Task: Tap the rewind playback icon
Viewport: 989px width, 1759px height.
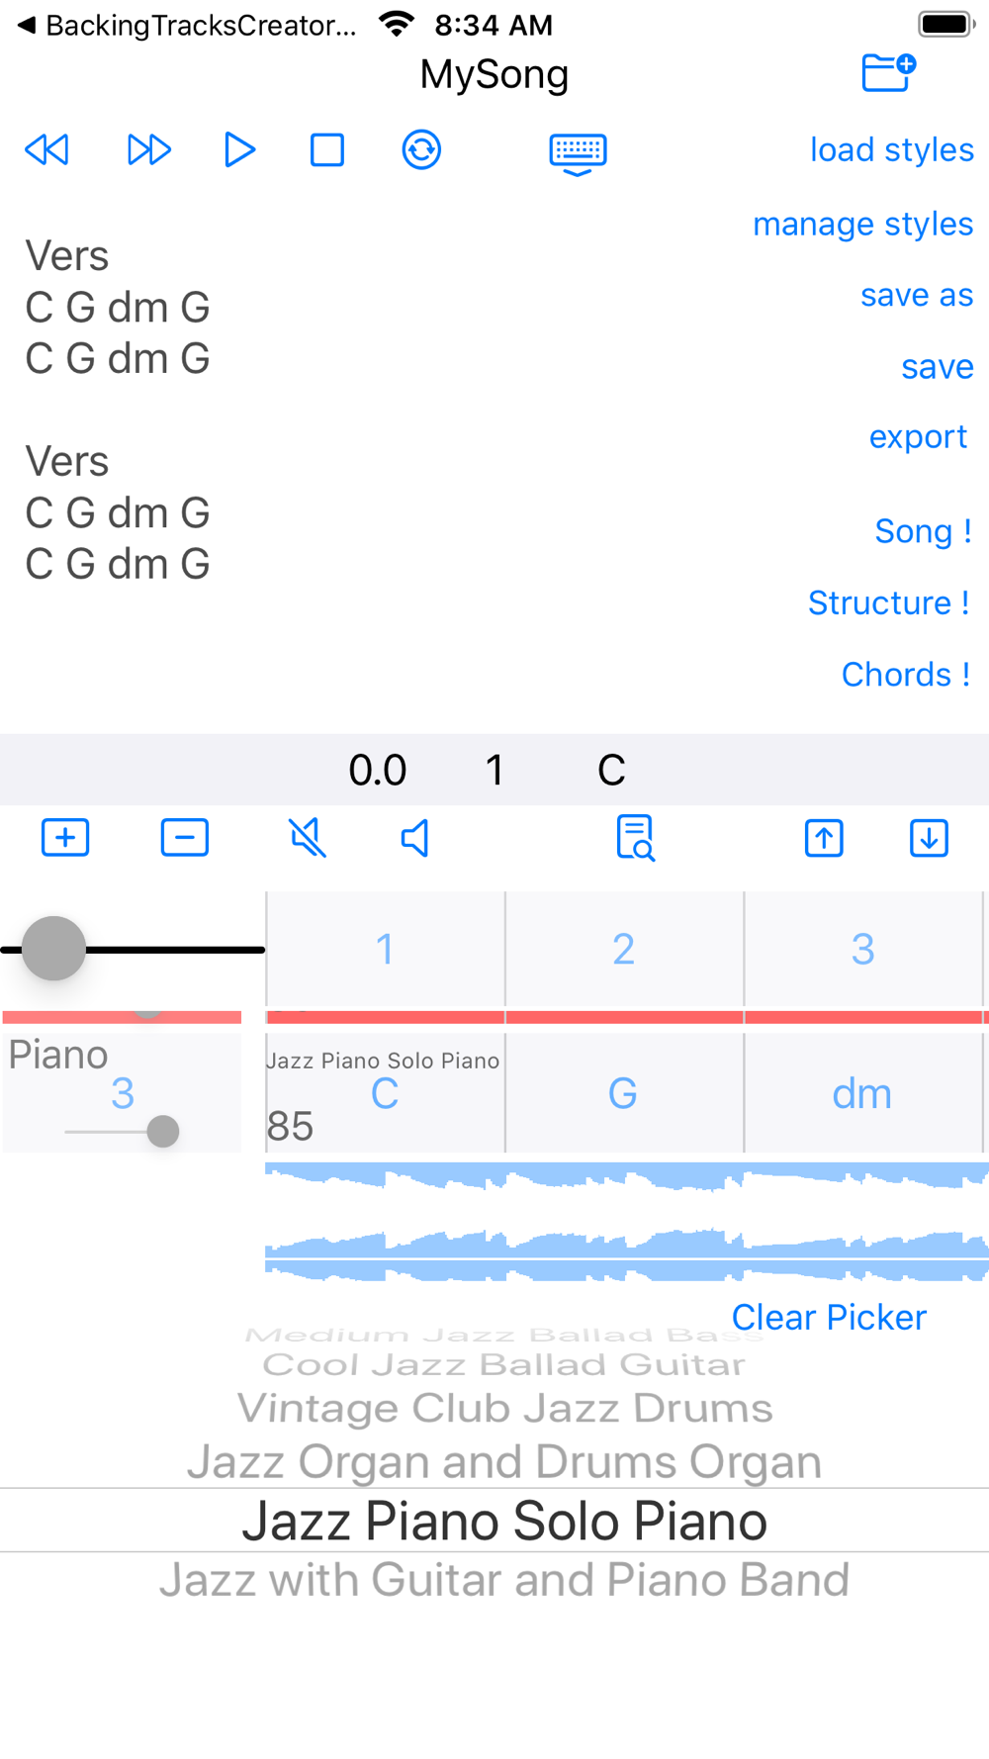Action: (x=46, y=150)
